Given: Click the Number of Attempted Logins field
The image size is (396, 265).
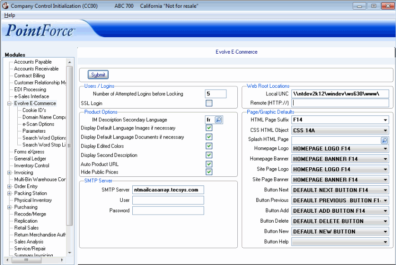Looking at the screenshot, I should click(216, 94).
